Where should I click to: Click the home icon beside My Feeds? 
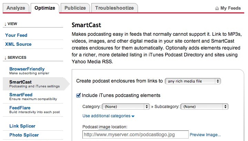coord(217,8)
